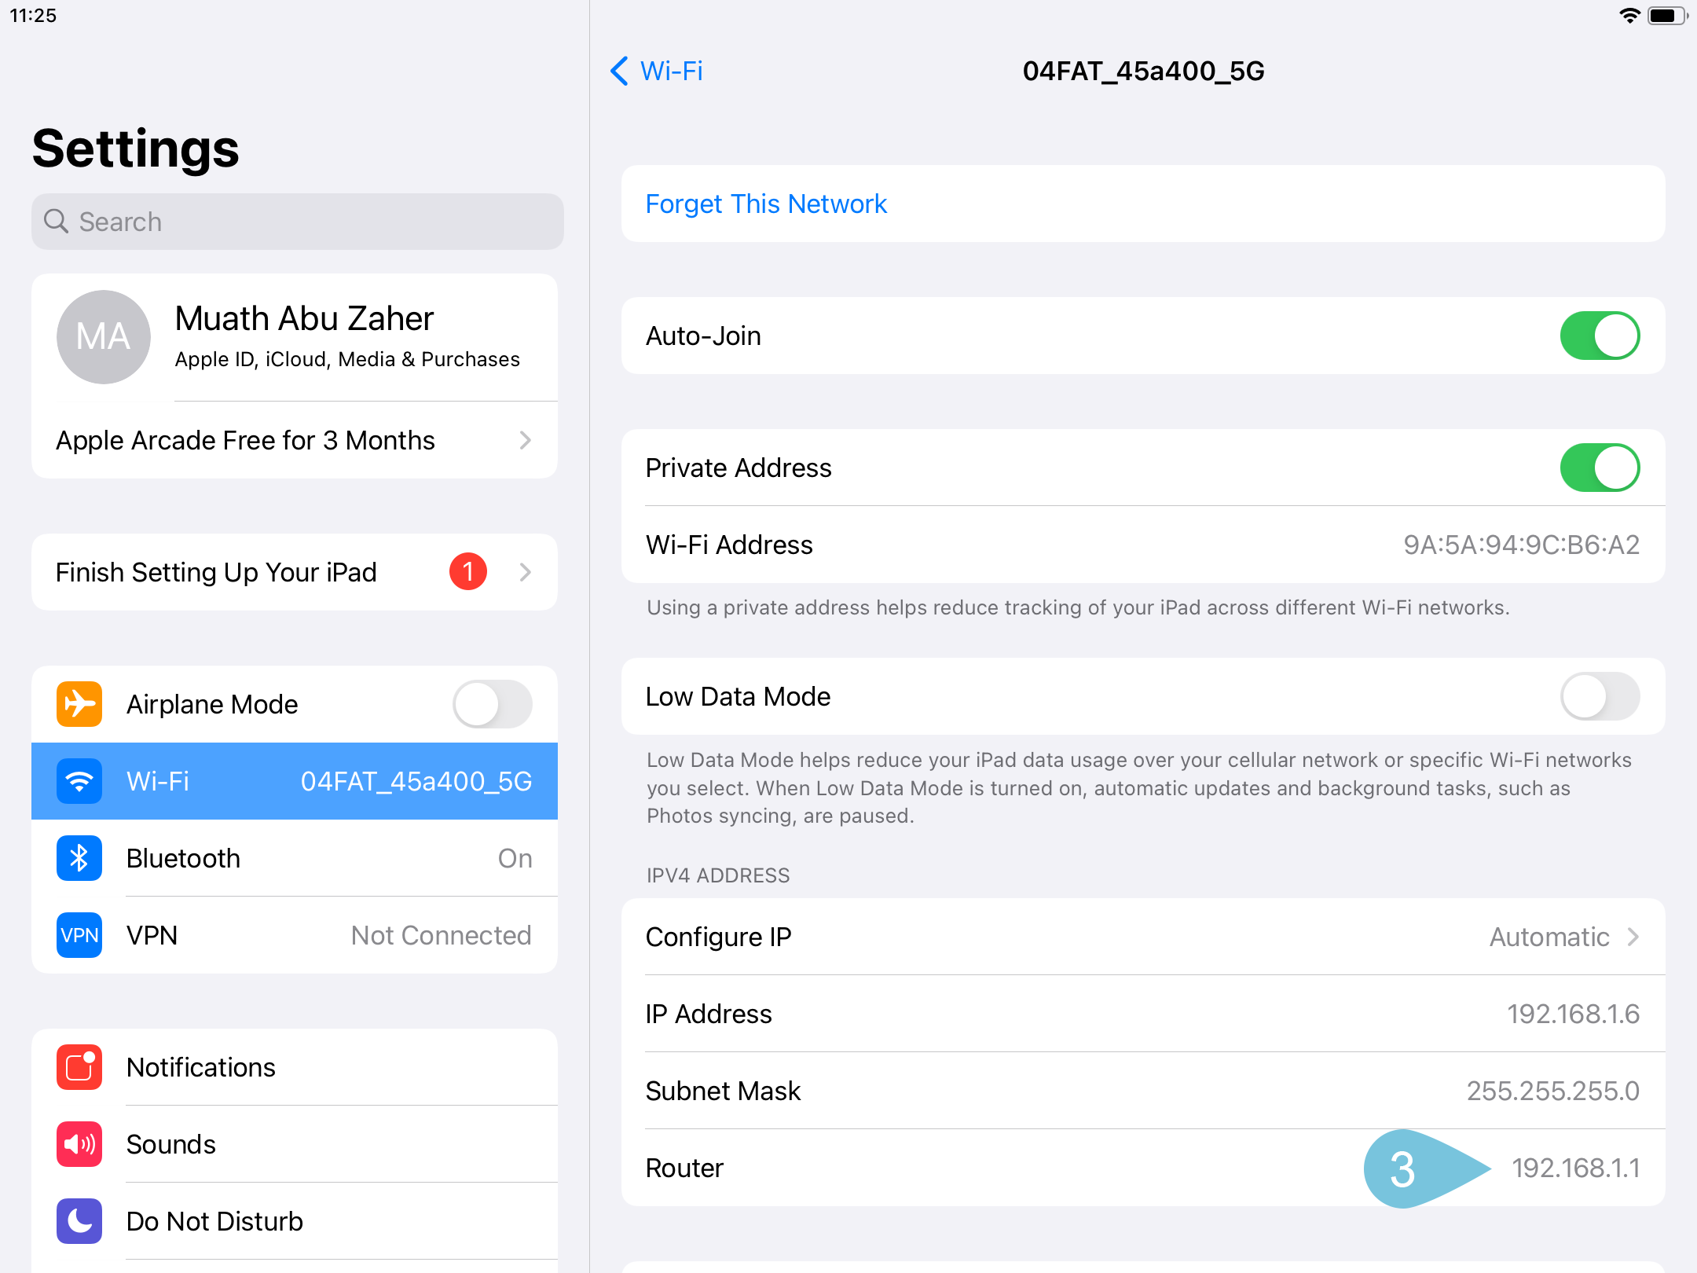
Task: Tap the blue Bluetooth icon
Action: click(79, 858)
